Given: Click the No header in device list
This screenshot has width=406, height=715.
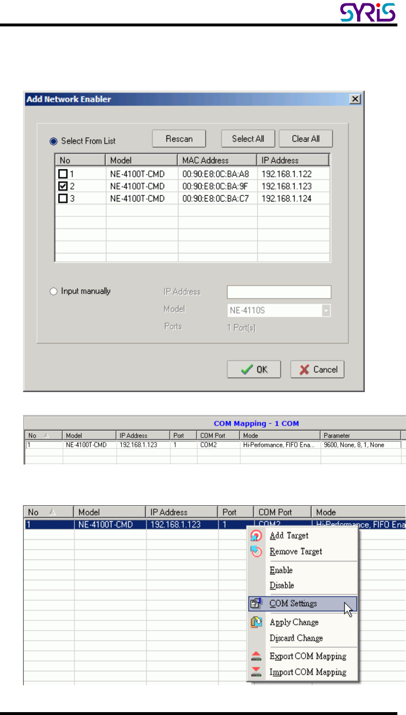Looking at the screenshot, I should [x=80, y=160].
